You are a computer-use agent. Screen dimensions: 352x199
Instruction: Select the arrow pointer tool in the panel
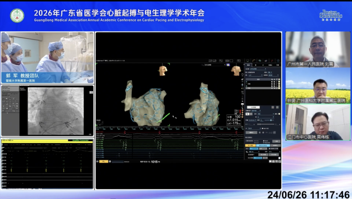(247, 114)
